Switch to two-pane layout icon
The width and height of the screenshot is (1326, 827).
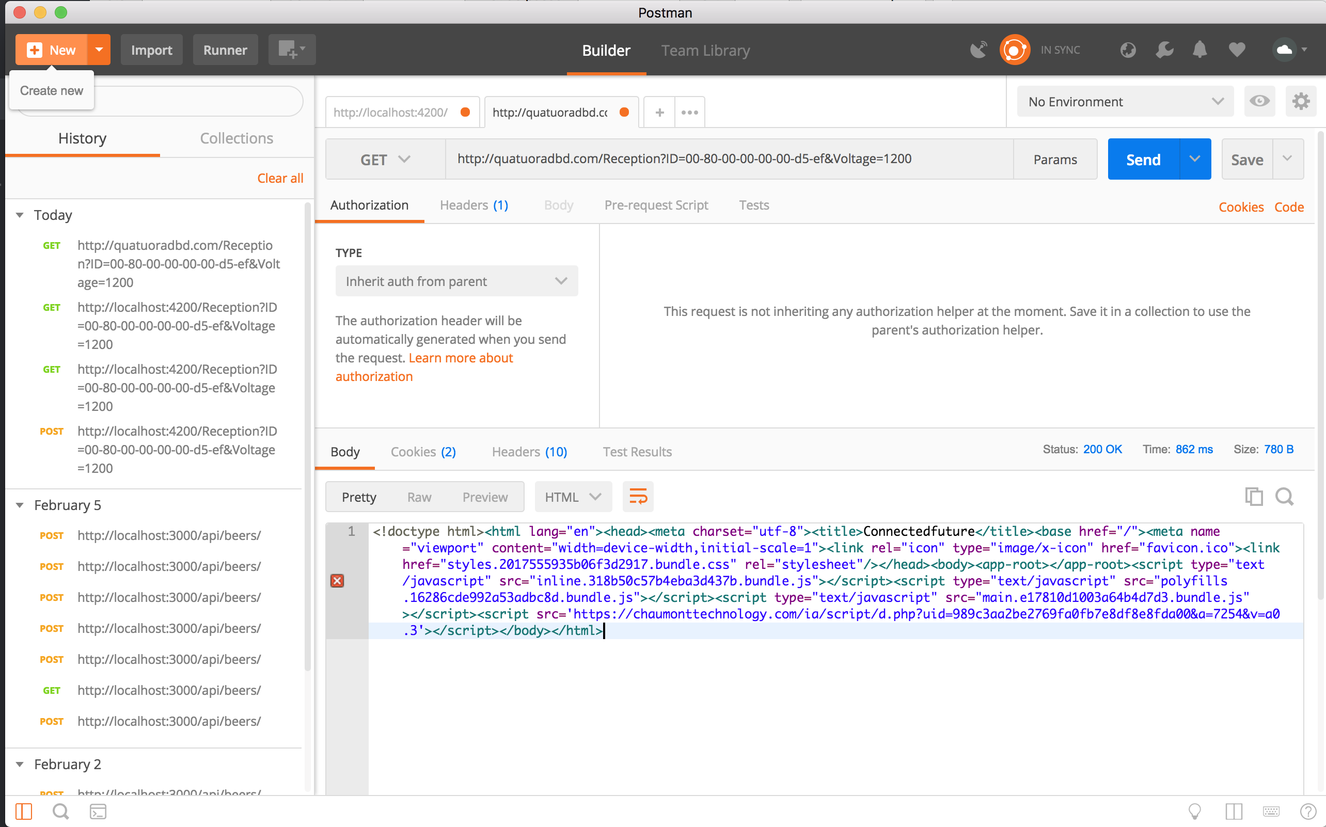(x=1234, y=811)
